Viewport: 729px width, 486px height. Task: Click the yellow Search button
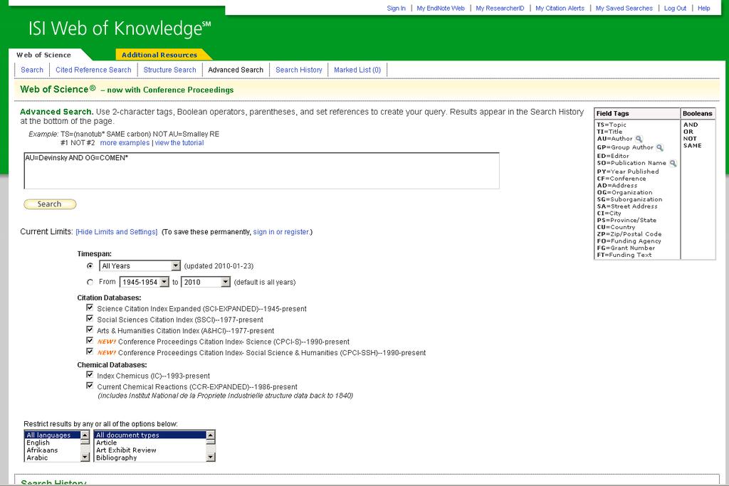point(50,204)
